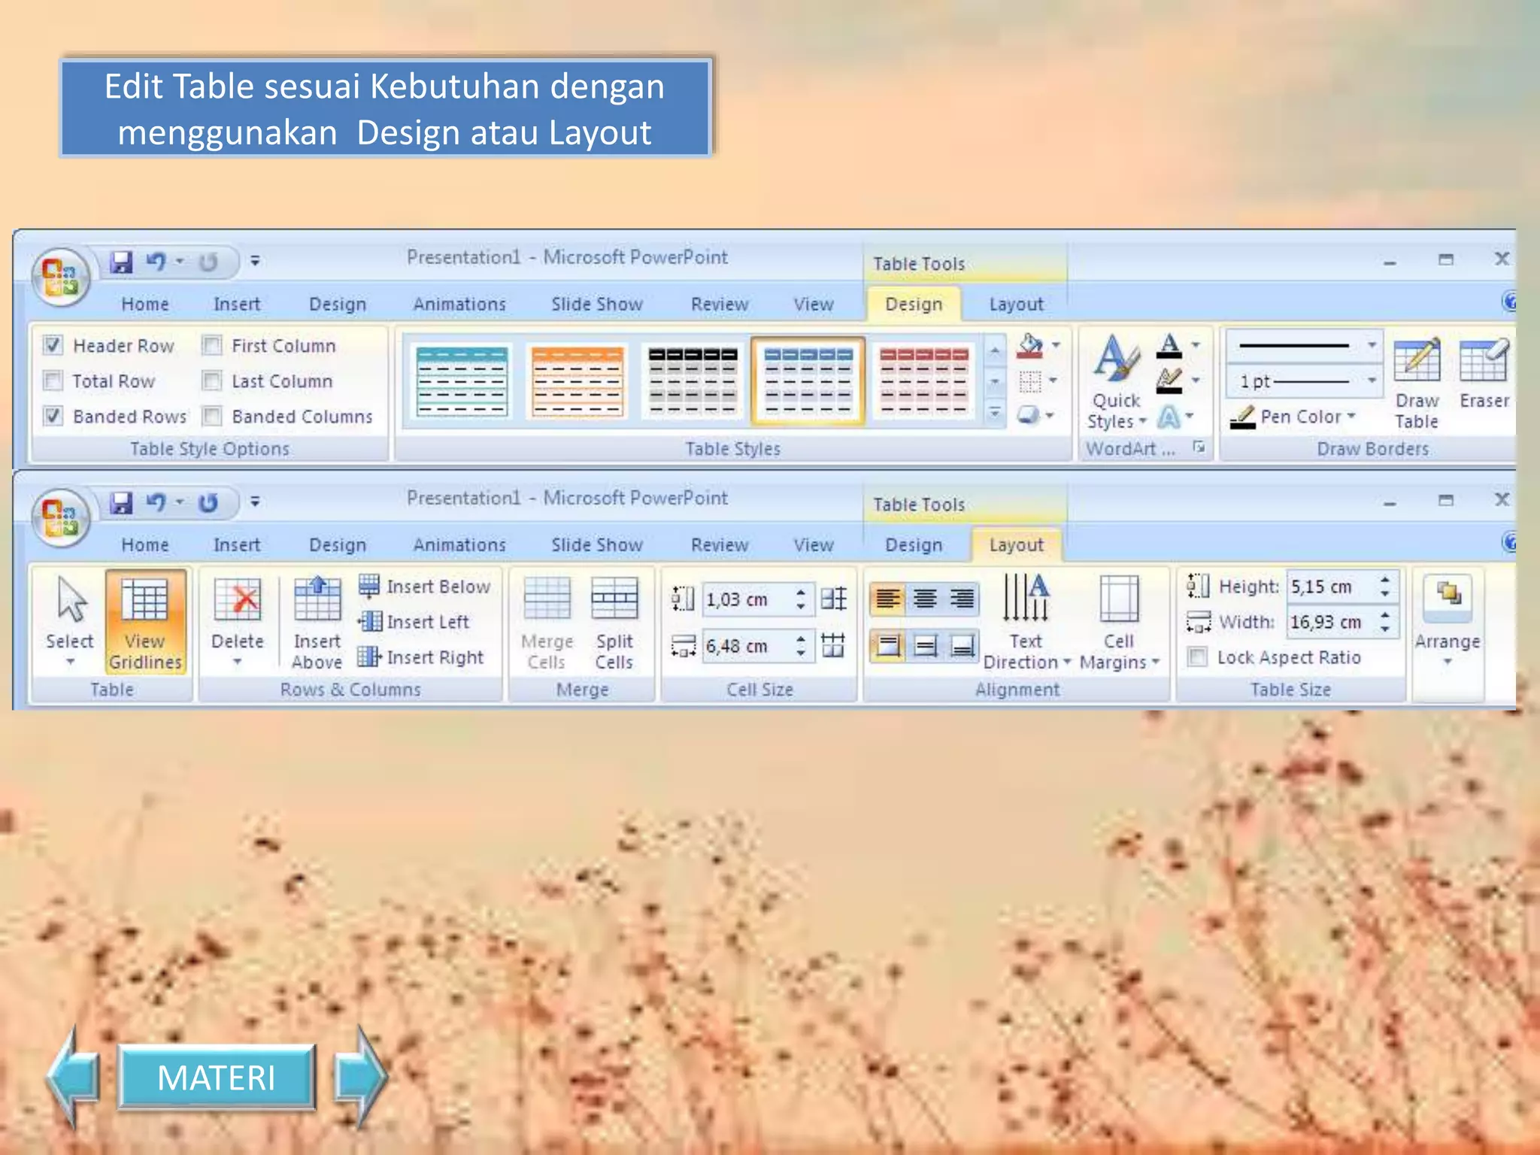The height and width of the screenshot is (1155, 1540).
Task: Open the Home tab in the upper ribbon
Action: click(x=145, y=304)
